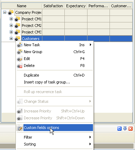Click the Name column header

pyautogui.click(x=22, y=6)
